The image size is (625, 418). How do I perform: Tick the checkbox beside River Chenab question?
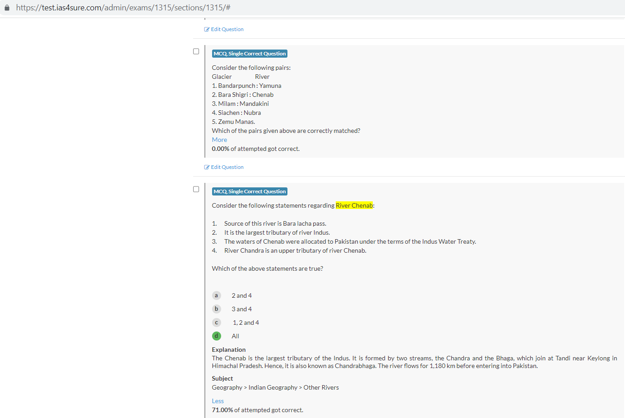click(x=196, y=189)
